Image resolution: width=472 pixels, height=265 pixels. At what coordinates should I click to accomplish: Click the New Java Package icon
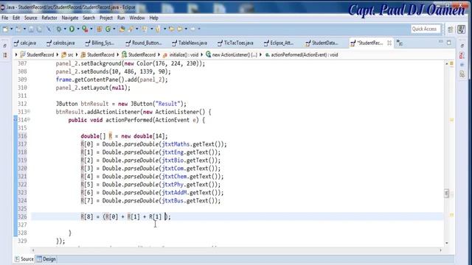click(99, 29)
